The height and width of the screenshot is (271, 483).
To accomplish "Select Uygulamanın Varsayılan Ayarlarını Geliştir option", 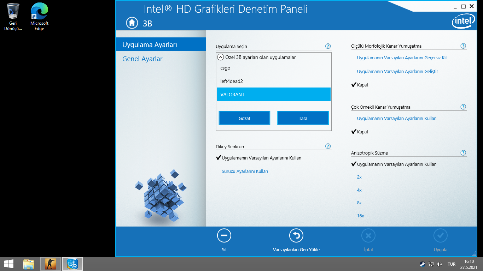I will coord(397,71).
